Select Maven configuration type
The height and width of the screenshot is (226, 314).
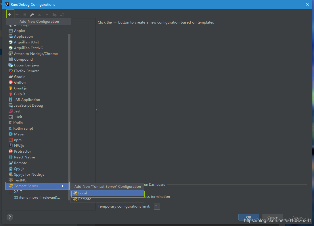pyautogui.click(x=37, y=134)
